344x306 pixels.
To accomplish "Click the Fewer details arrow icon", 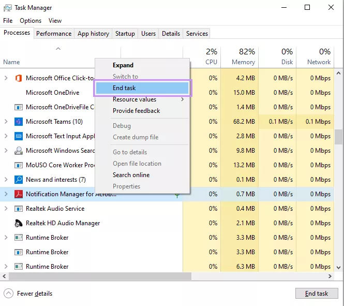I will [8, 294].
